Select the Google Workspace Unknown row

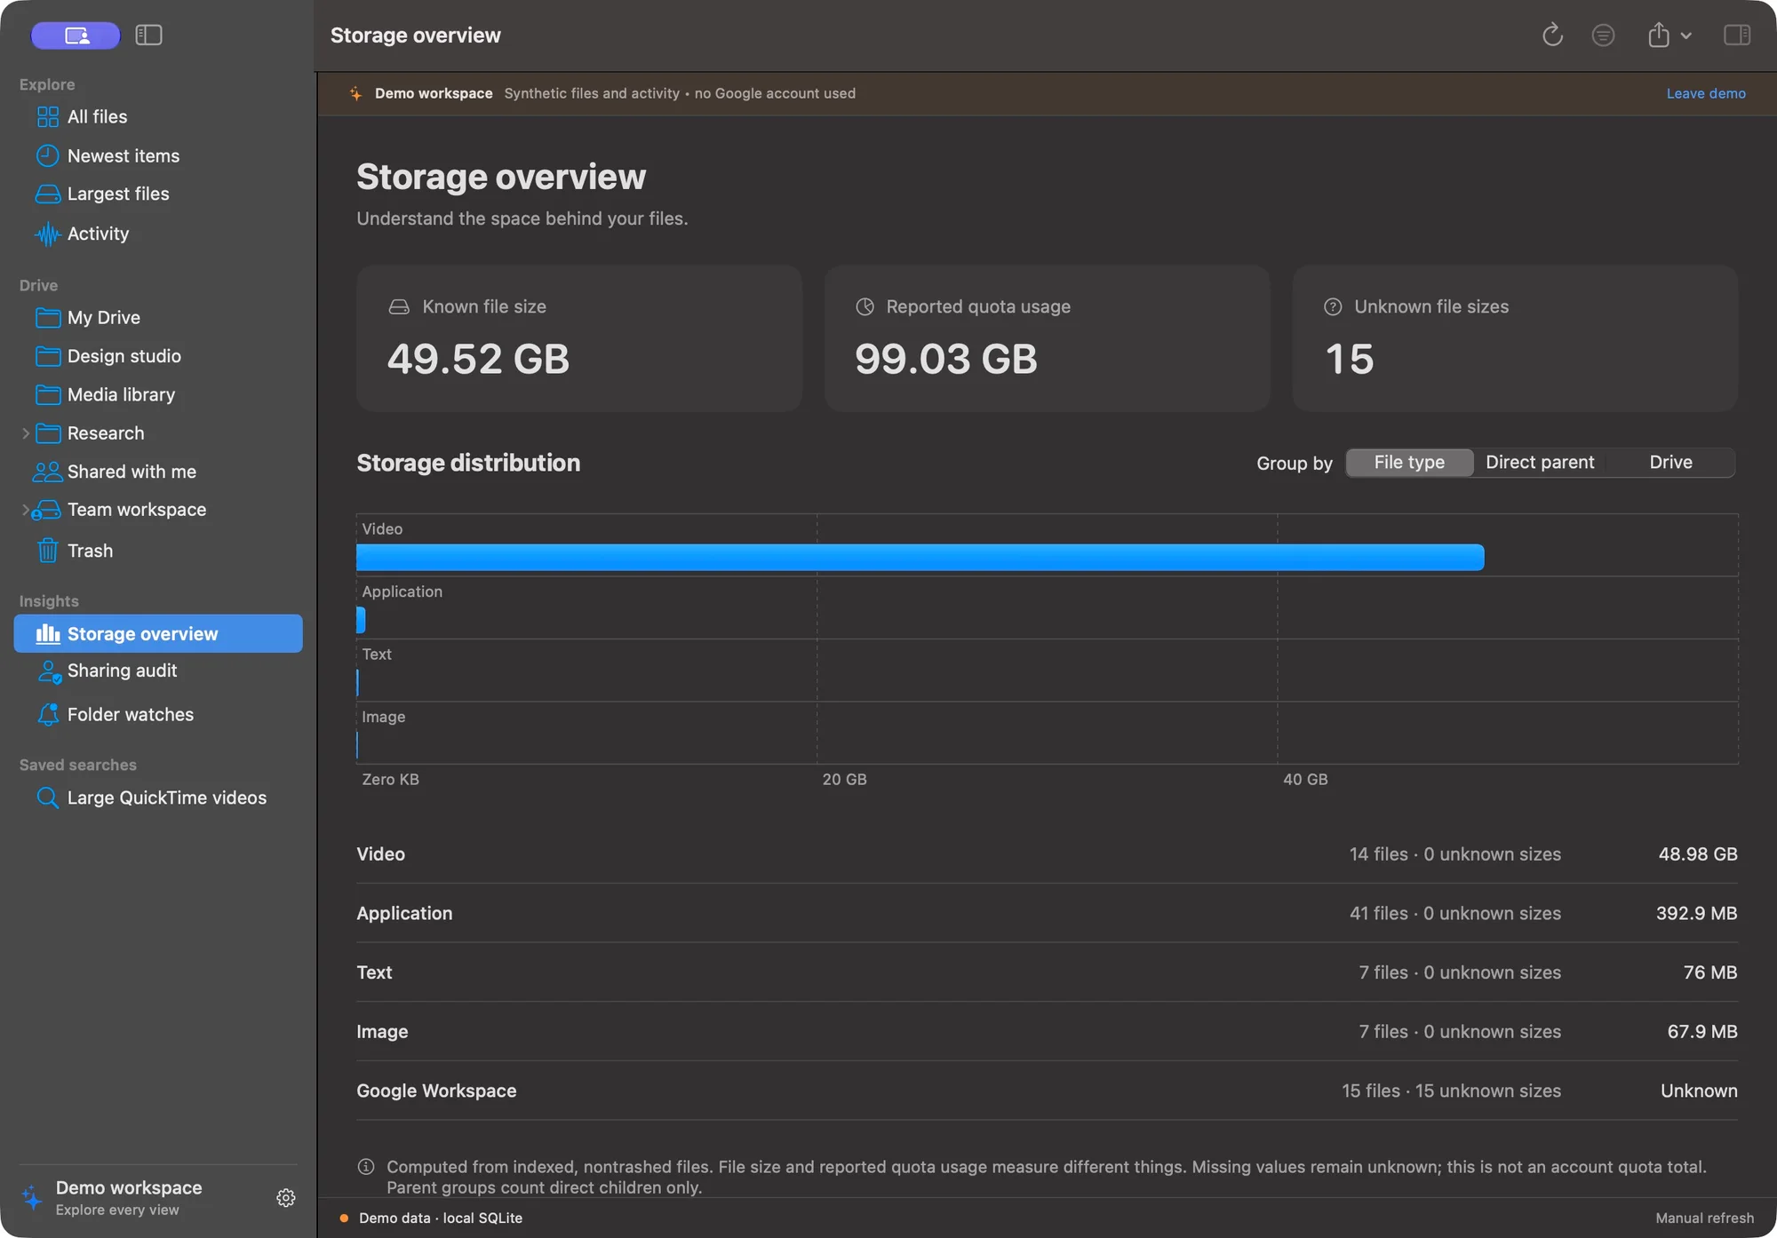(1047, 1091)
